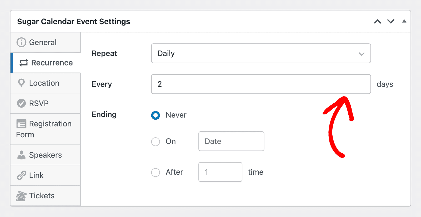Click the "days" unit text
The width and height of the screenshot is (421, 217).
(385, 84)
